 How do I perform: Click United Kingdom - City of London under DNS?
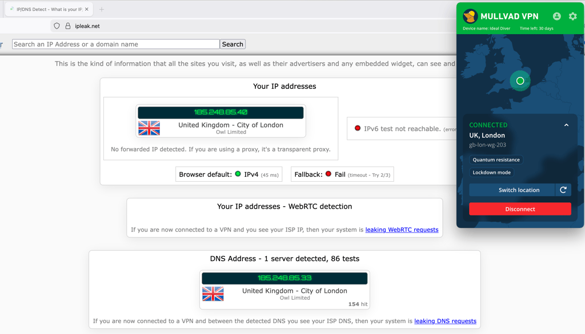tap(294, 291)
